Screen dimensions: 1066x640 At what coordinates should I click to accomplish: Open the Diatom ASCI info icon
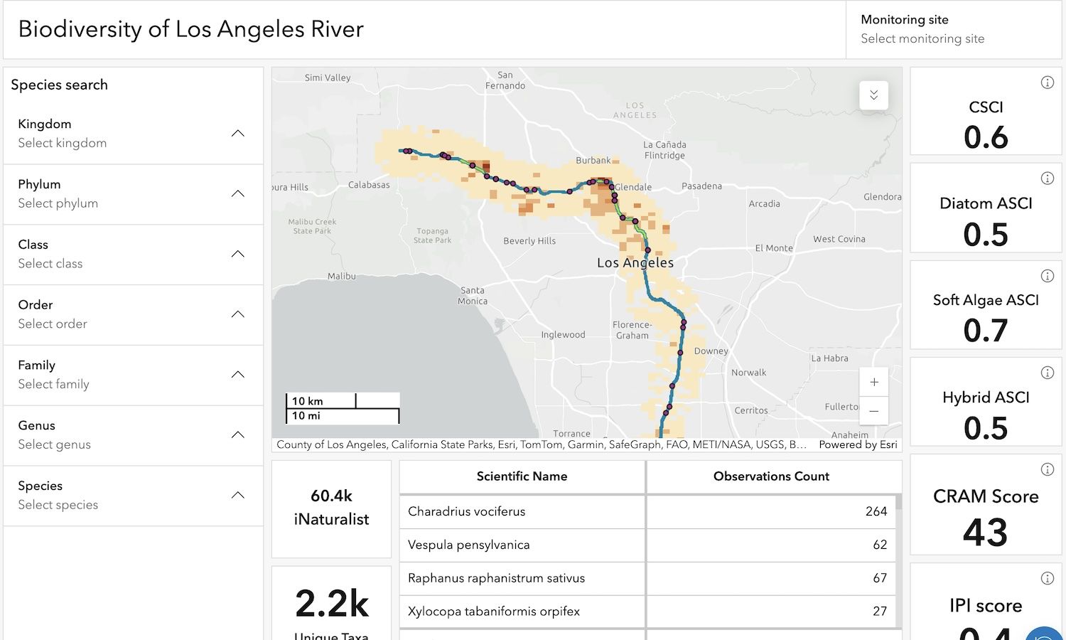pyautogui.click(x=1047, y=178)
